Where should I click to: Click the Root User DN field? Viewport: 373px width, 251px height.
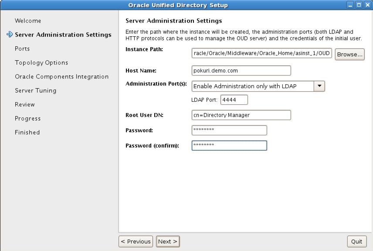(241, 115)
